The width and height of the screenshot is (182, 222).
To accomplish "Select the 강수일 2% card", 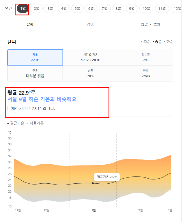I will 146,57.
